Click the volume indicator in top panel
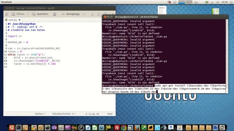The width and height of the screenshot is (234, 131). coord(218,2)
